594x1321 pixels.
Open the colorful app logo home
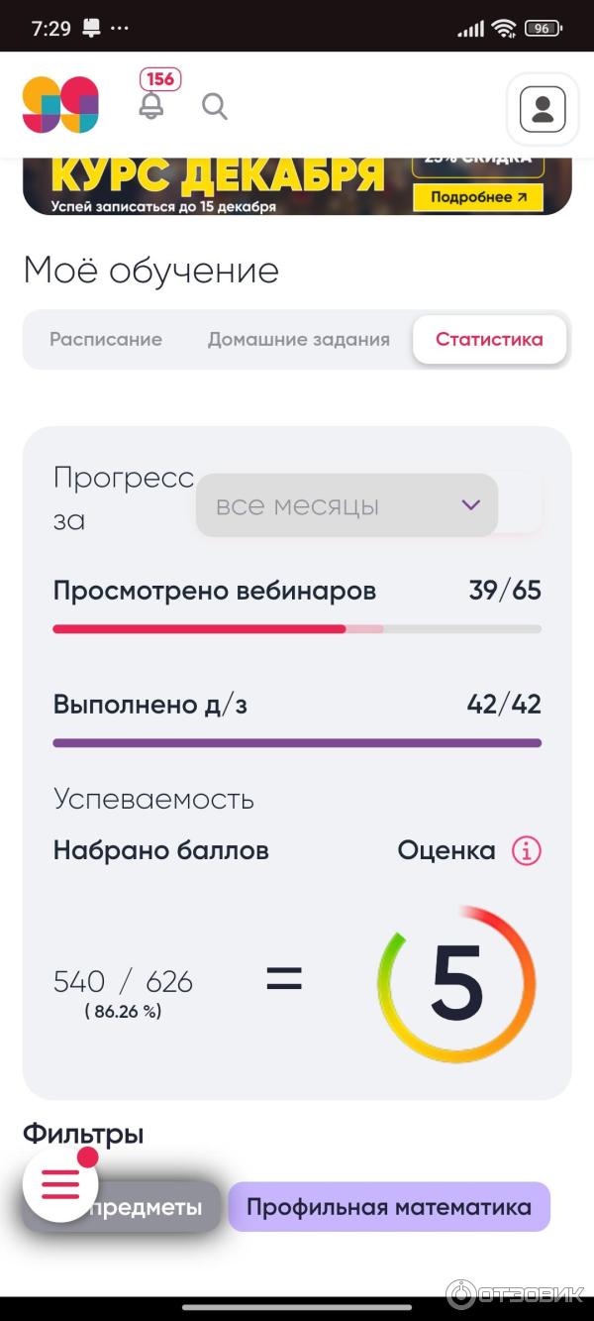(60, 105)
